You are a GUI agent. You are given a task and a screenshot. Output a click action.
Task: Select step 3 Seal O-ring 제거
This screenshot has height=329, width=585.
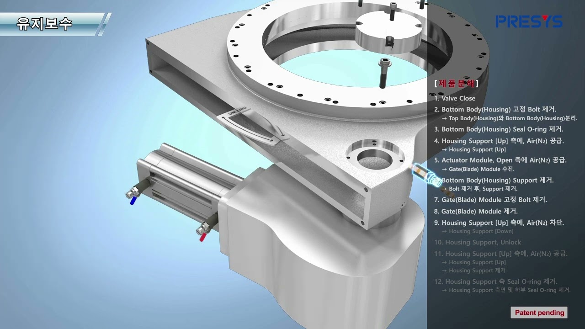click(499, 129)
